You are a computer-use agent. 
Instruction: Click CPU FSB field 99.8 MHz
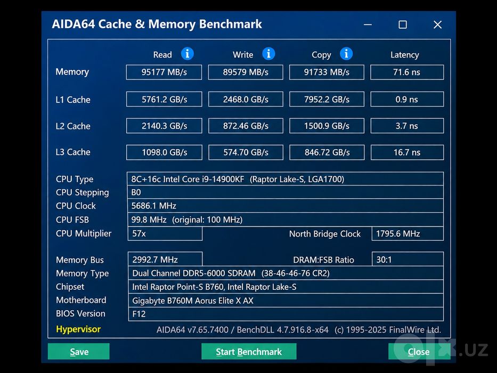pyautogui.click(x=285, y=220)
